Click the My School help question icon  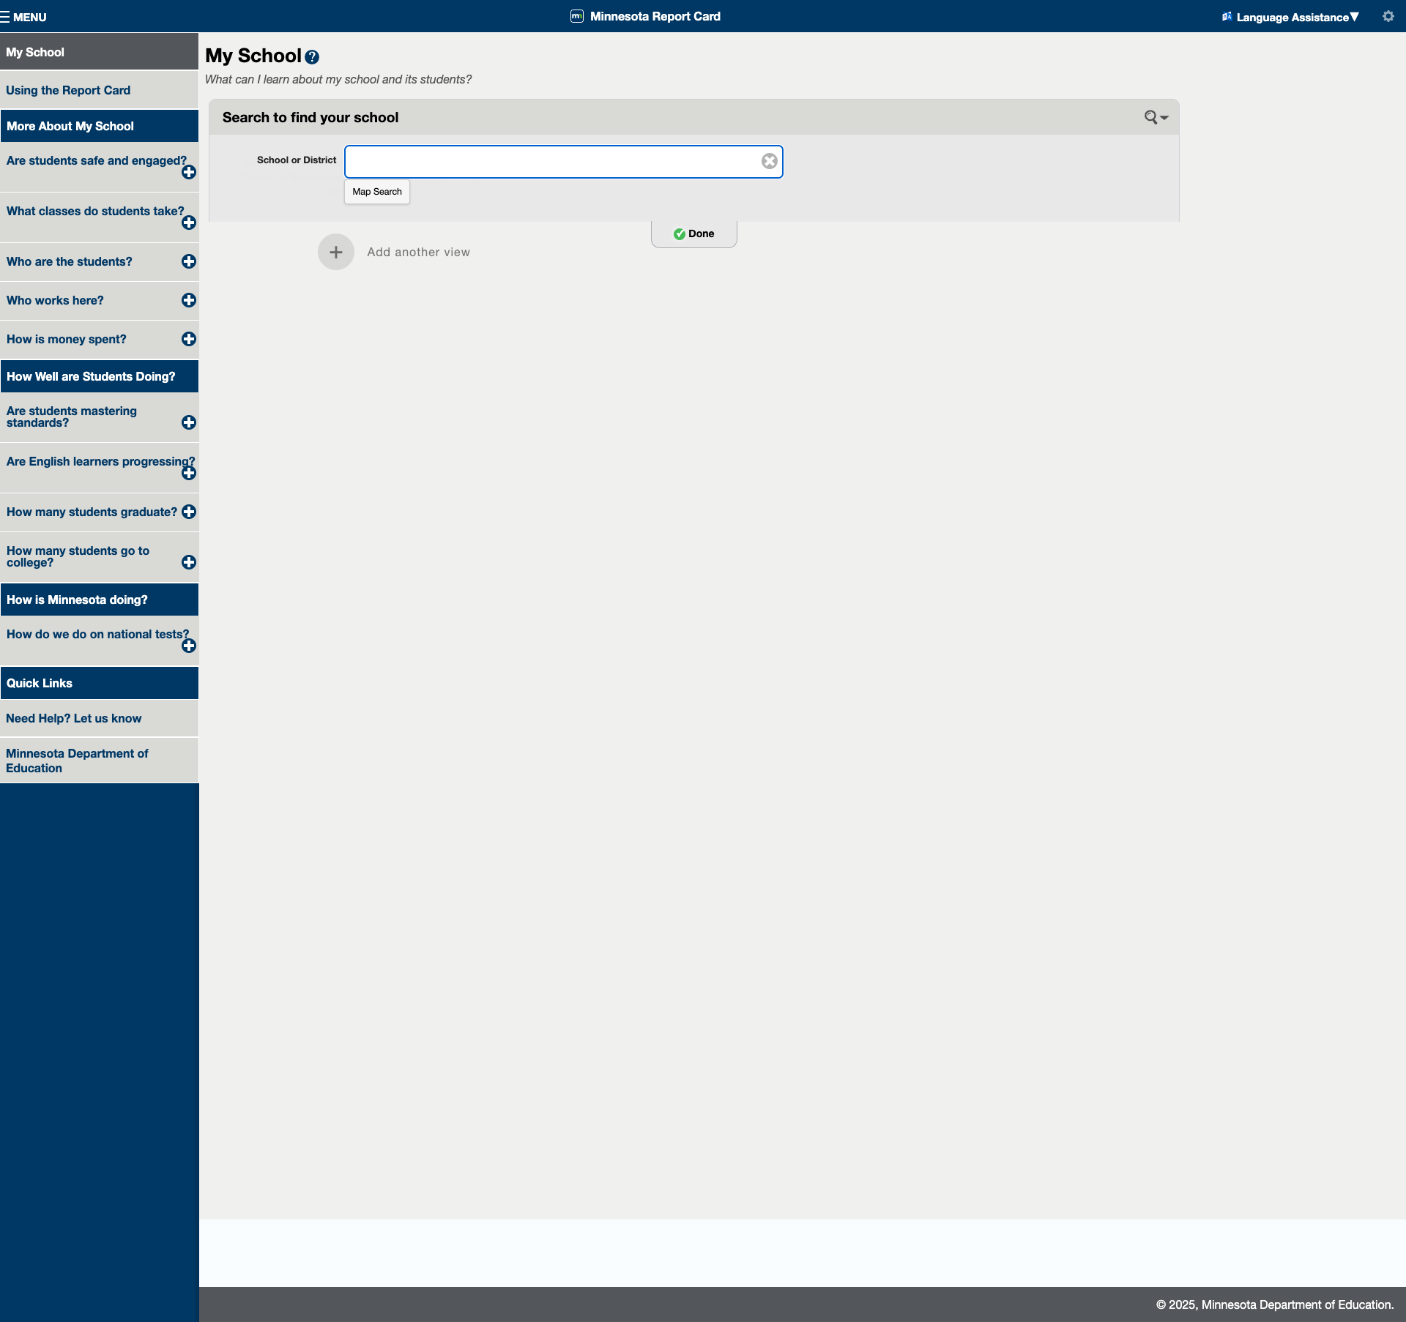312,57
